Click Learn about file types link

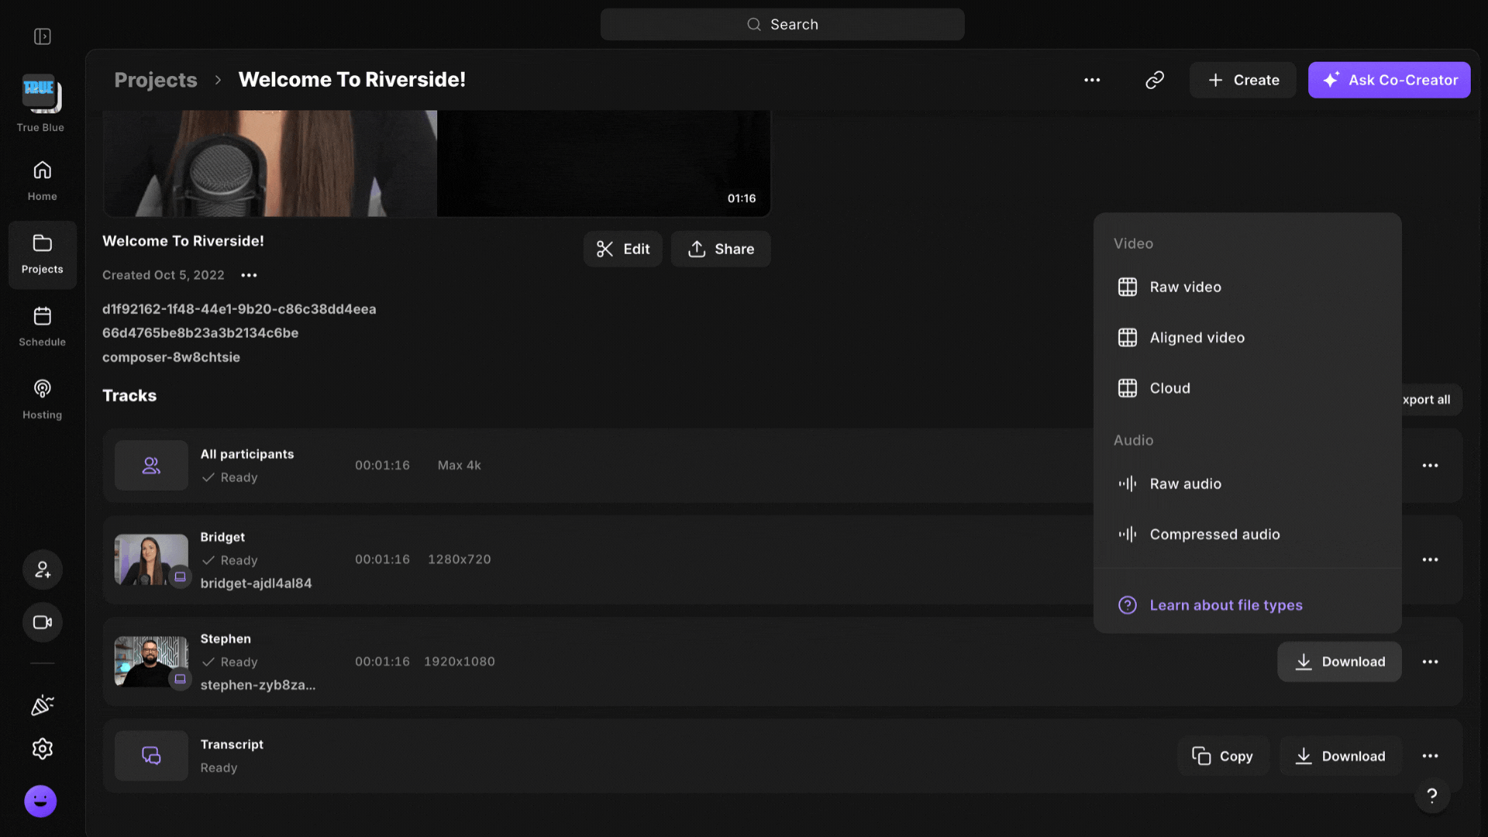pos(1225,605)
